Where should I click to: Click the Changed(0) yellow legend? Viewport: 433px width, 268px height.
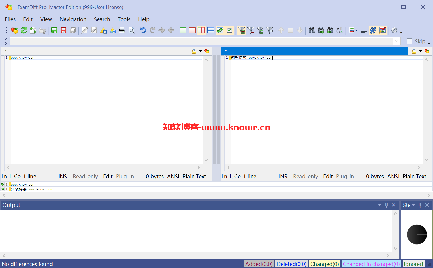325,264
